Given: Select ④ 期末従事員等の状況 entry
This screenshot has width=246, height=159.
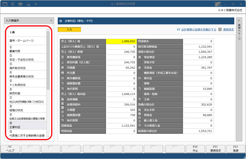Looking at the screenshot, I should (27, 75).
